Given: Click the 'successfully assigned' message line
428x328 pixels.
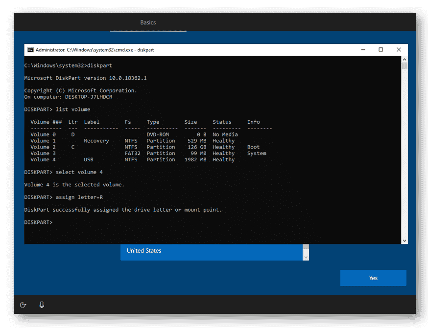Looking at the screenshot, I should coord(123,210).
